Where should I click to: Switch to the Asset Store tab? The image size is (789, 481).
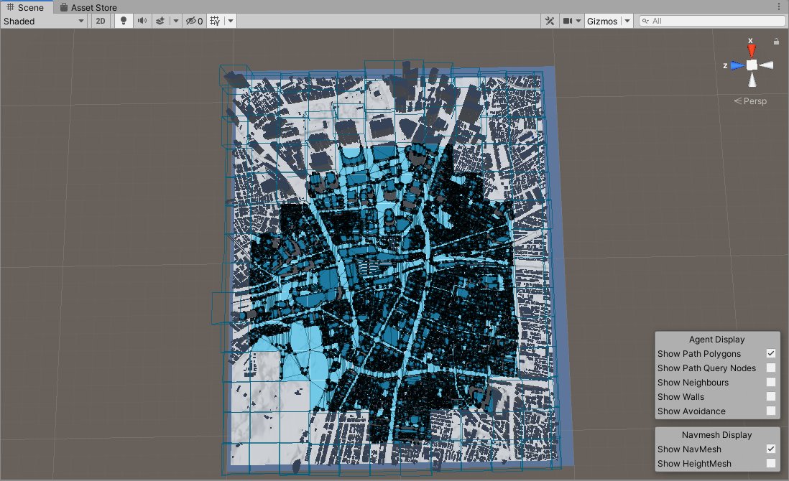pyautogui.click(x=88, y=7)
